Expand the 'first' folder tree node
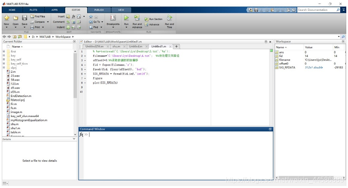 [4, 51]
